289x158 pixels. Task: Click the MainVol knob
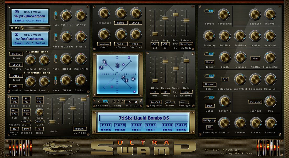[270, 14]
